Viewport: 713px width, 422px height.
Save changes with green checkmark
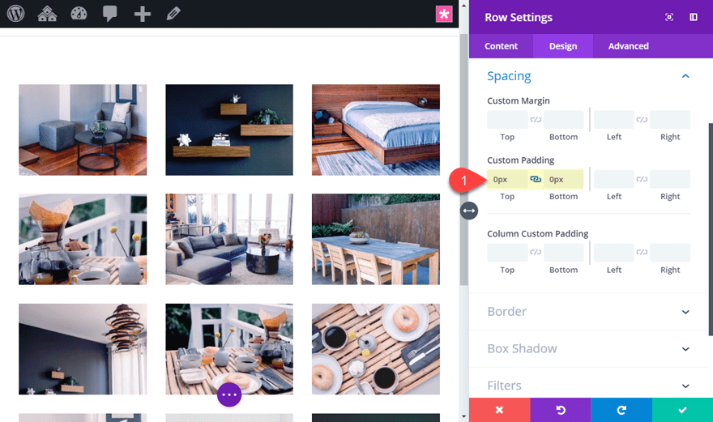pyautogui.click(x=682, y=410)
